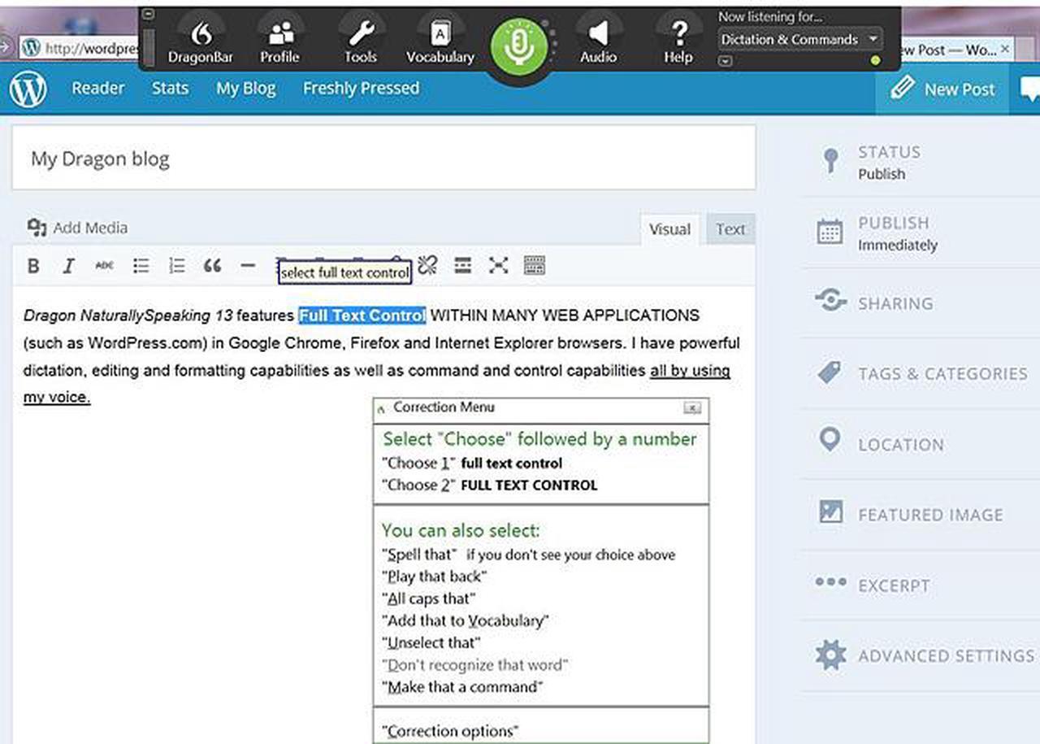The image size is (1040, 744).
Task: Open "Correction options"
Action: (x=449, y=731)
